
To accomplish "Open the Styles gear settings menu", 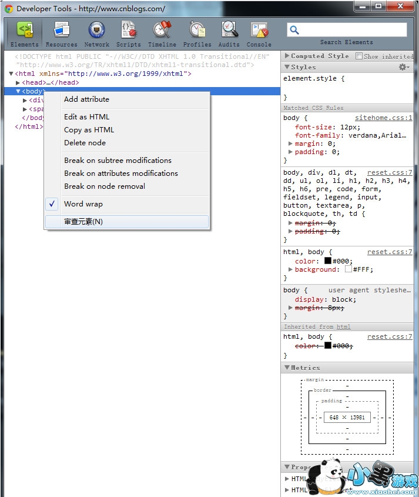I will click(404, 67).
